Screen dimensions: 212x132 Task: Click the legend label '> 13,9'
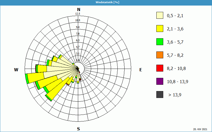point(175,95)
